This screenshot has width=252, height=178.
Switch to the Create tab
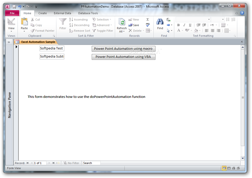42,13
